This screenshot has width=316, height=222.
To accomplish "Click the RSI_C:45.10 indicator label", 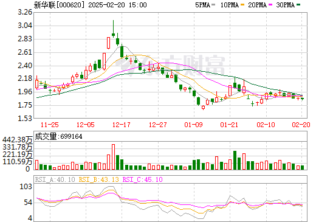I will (143, 179).
